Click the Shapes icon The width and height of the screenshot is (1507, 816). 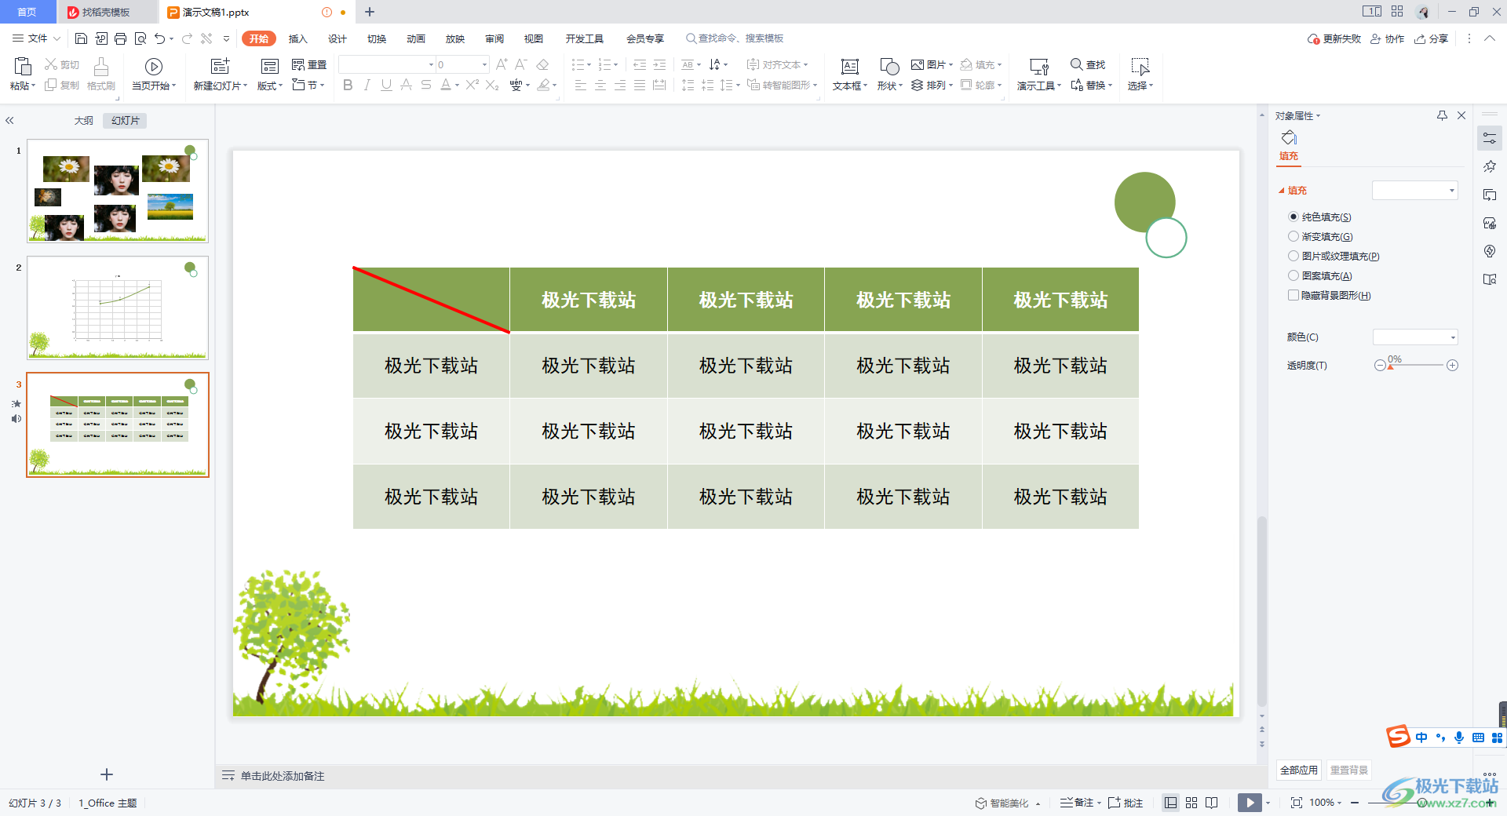tap(889, 67)
